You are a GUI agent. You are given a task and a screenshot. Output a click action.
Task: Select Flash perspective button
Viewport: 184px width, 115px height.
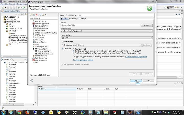[x=170, y=7]
